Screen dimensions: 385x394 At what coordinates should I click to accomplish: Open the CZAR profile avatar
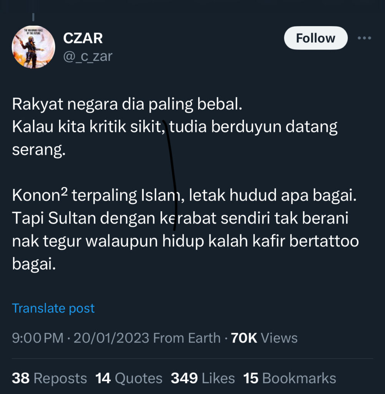pos(33,47)
